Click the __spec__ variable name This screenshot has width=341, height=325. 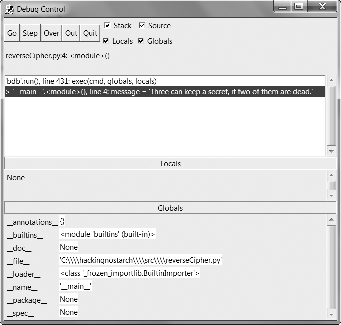click(20, 313)
